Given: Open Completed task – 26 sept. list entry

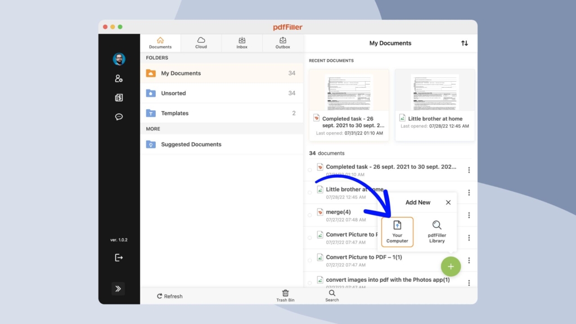Looking at the screenshot, I should [391, 166].
